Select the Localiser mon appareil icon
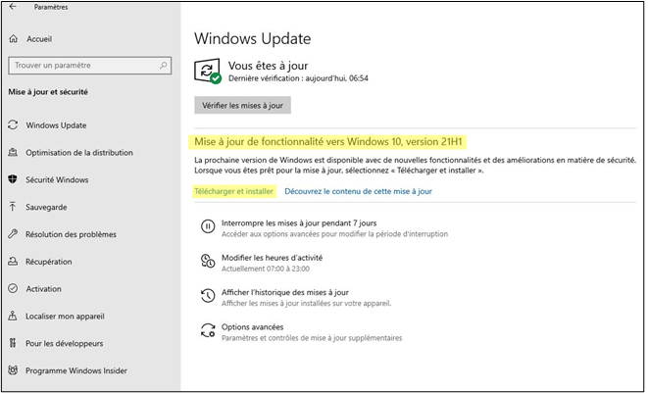Screen dimensions: 648x393 pyautogui.click(x=13, y=317)
